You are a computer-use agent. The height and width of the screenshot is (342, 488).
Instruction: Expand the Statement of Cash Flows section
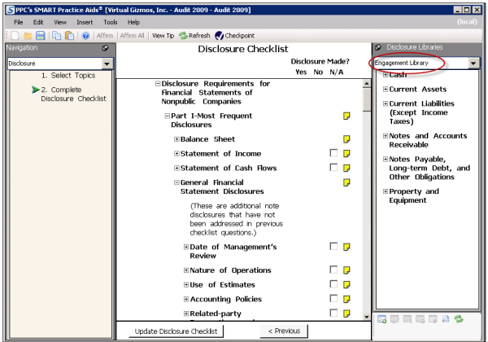pyautogui.click(x=176, y=169)
